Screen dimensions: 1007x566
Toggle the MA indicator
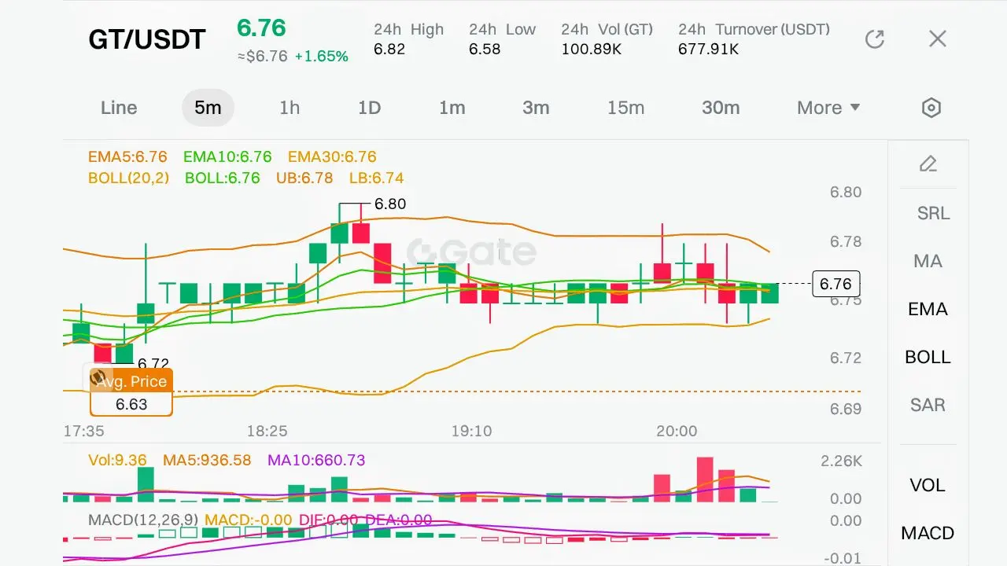928,261
